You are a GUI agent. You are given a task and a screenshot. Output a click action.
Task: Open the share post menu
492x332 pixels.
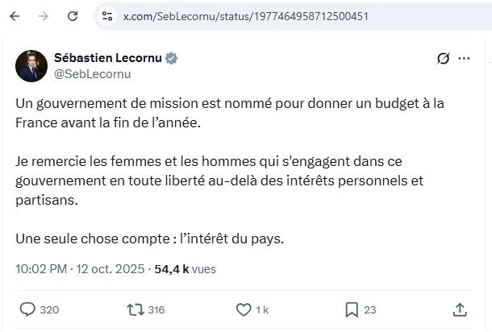point(459,309)
